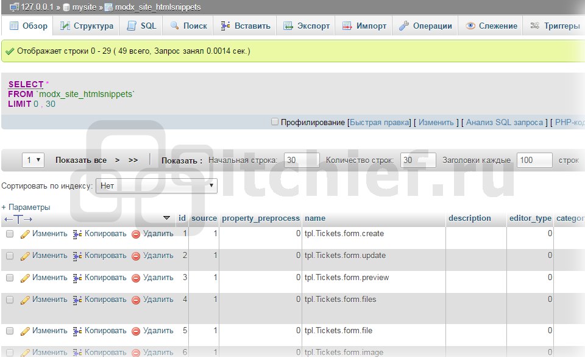Sort by the property_preprocess column header
The image size is (585, 357).
pos(261,218)
